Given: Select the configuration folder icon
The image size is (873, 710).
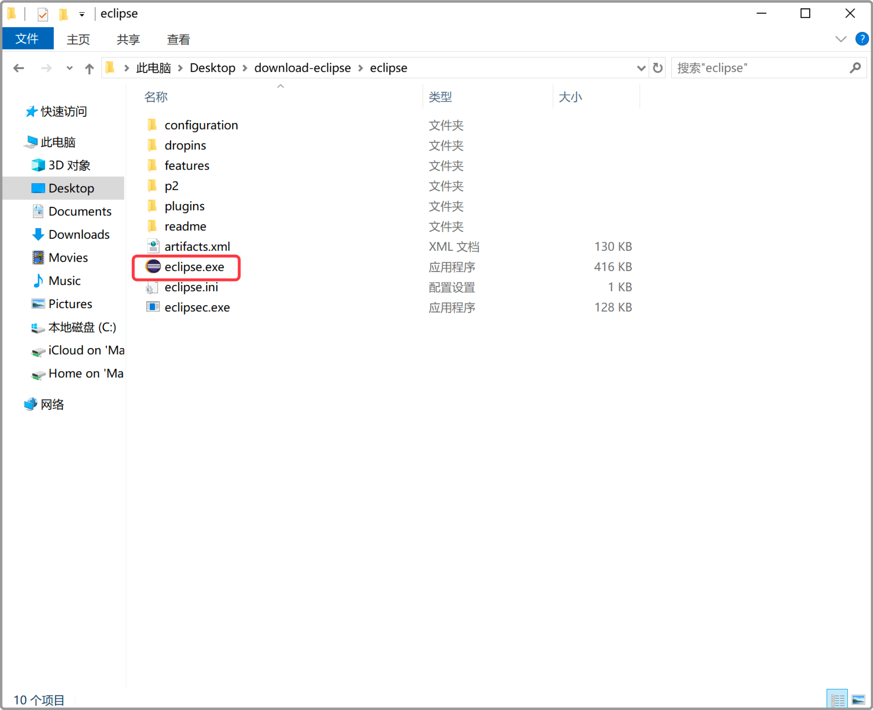Looking at the screenshot, I should point(152,125).
